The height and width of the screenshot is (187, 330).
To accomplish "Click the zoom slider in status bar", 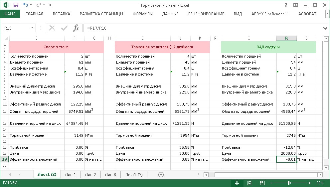I will [x=289, y=183].
